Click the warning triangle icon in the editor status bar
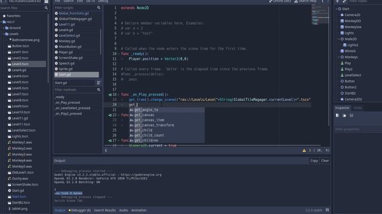The width and height of the screenshot is (382, 214). click(304, 150)
